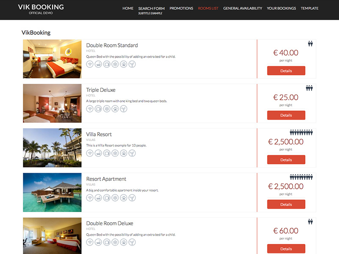This screenshot has height=254, width=339.
Task: Click TV amenity icon for Double Room Deluxe
Action: click(107, 242)
